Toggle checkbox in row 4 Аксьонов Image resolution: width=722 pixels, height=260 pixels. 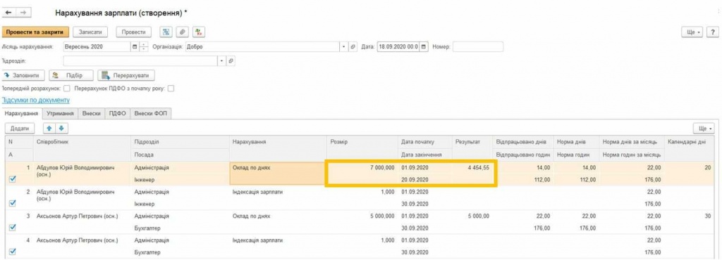coord(13,251)
